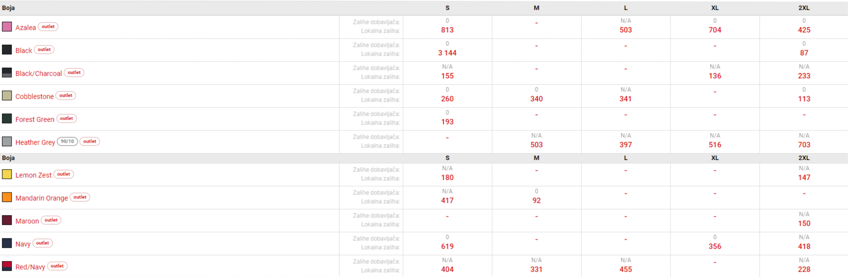The image size is (848, 277).
Task: Open the Azalea color link
Action: pos(26,28)
